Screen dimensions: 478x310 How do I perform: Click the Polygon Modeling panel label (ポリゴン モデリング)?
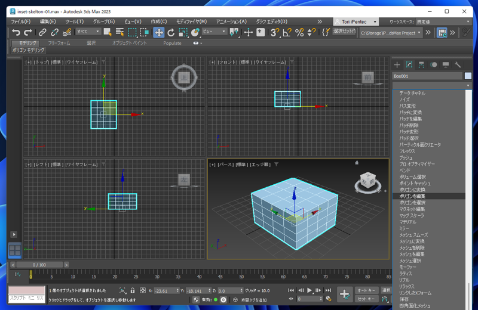tap(28, 50)
